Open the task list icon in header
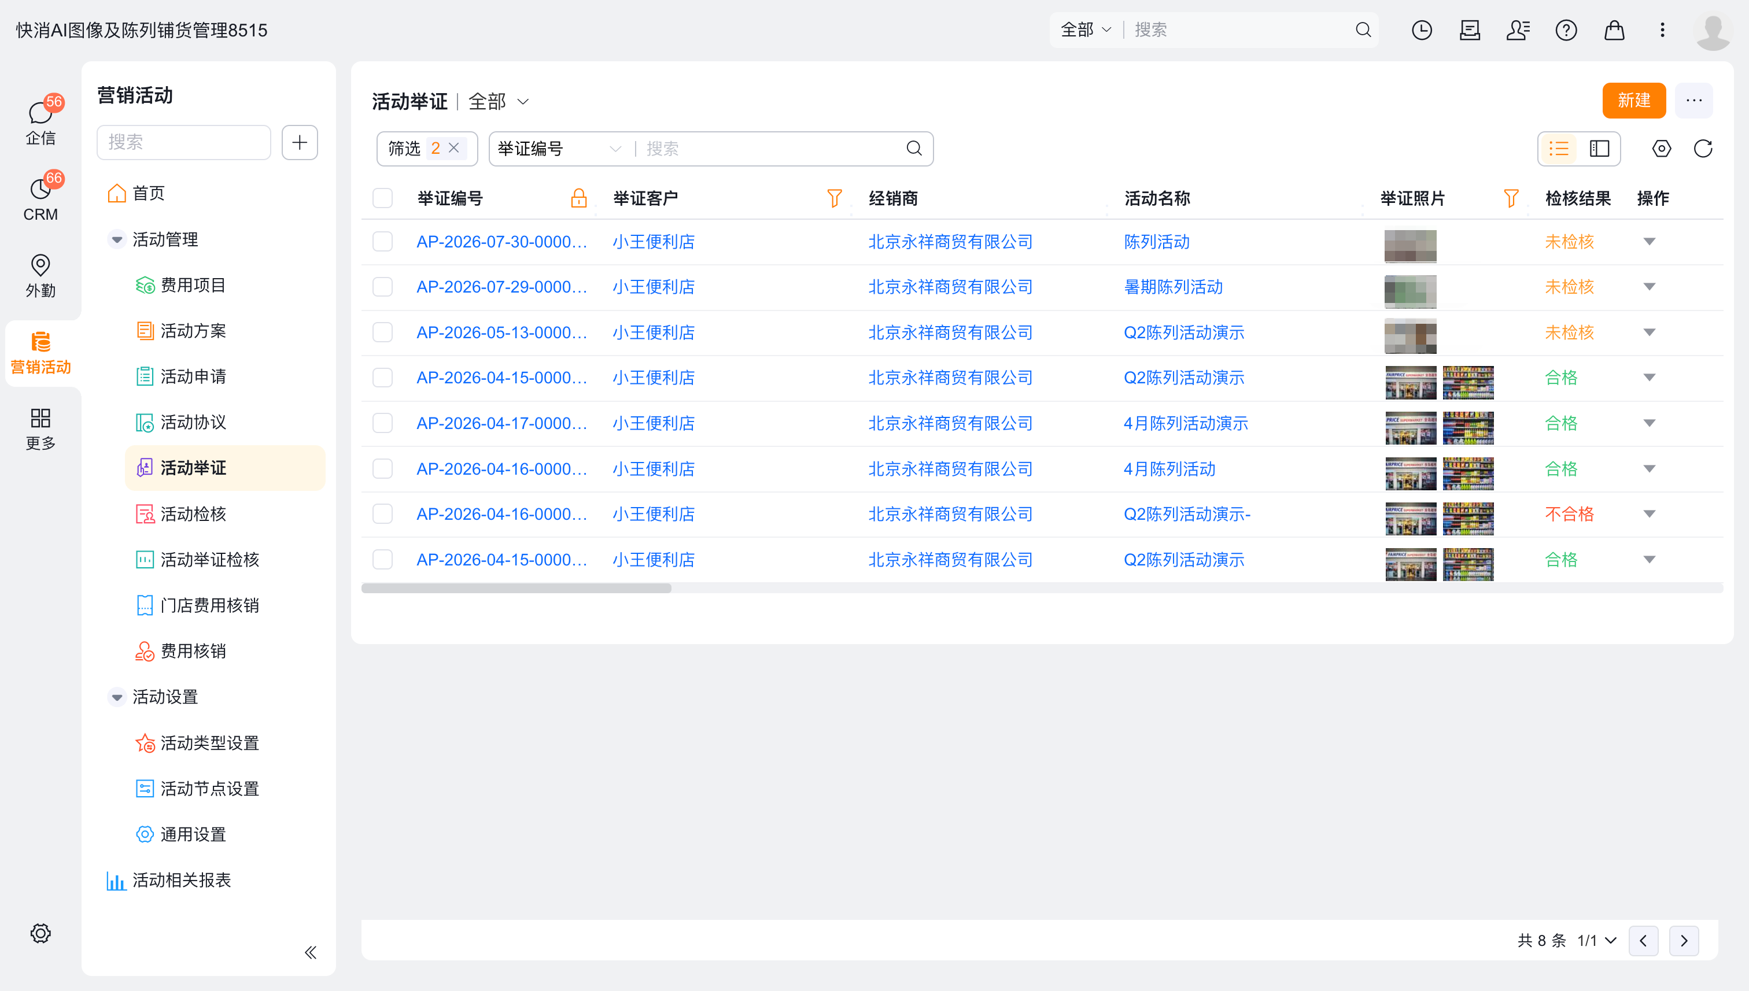1749x991 pixels. coord(1470,30)
